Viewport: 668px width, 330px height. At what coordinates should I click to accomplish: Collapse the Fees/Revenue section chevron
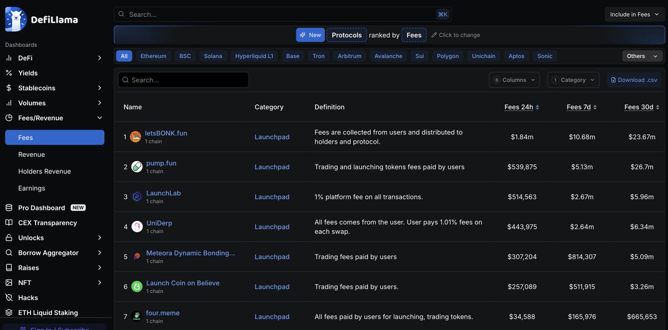click(100, 118)
